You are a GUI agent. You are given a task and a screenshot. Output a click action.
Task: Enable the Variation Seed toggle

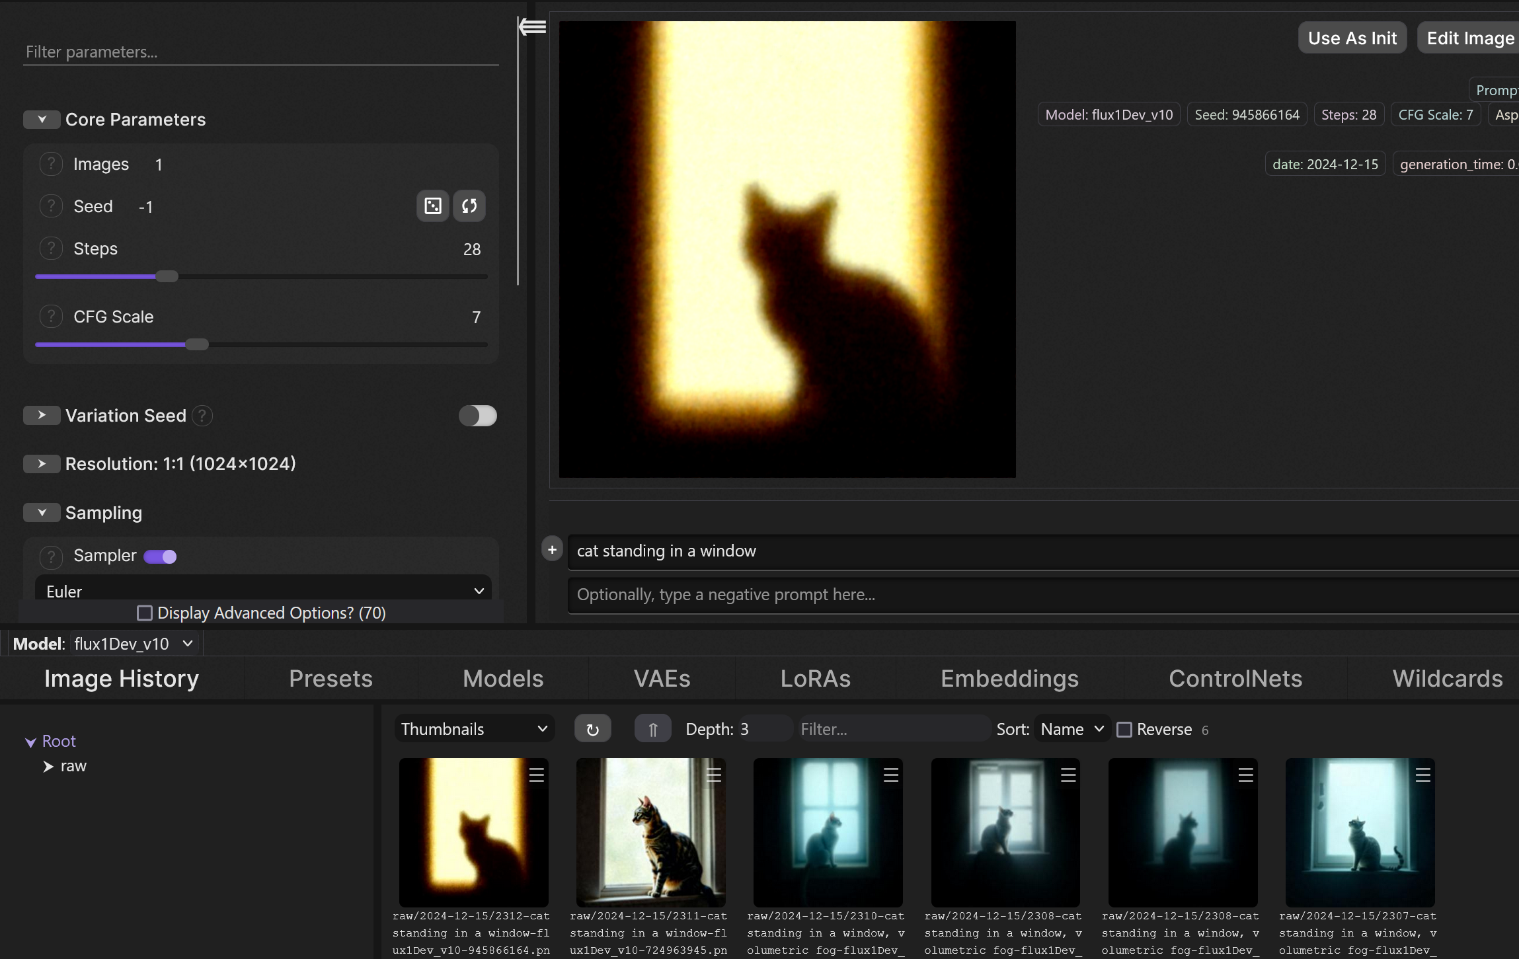(x=477, y=416)
